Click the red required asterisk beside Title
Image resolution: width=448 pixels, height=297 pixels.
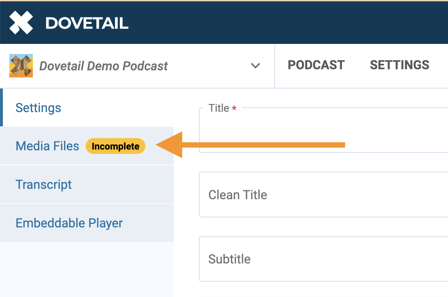click(234, 109)
